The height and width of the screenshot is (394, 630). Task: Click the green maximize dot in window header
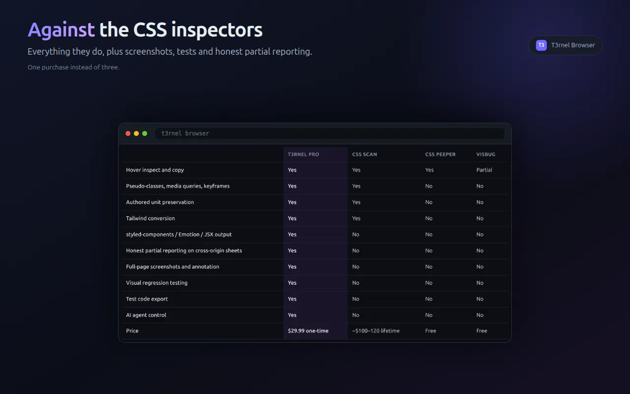click(x=145, y=133)
